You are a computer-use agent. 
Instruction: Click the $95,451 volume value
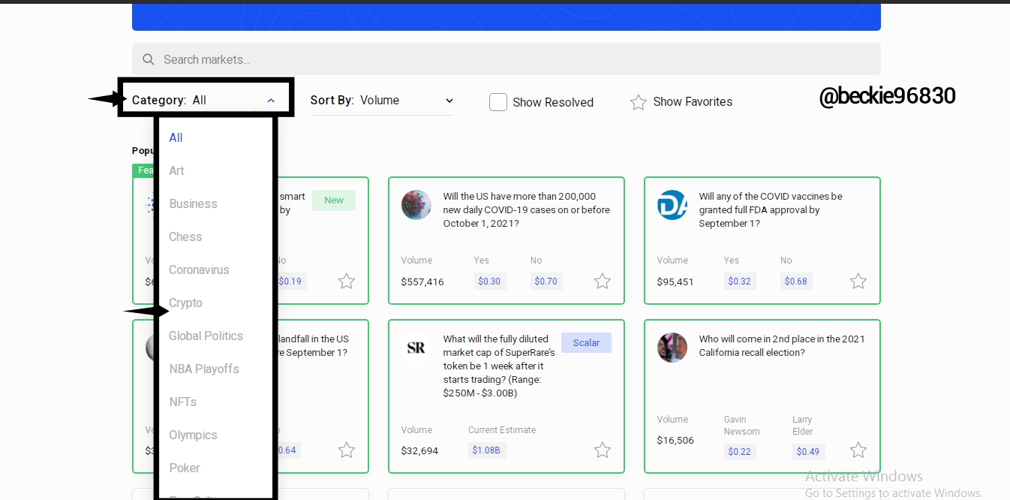pos(675,282)
